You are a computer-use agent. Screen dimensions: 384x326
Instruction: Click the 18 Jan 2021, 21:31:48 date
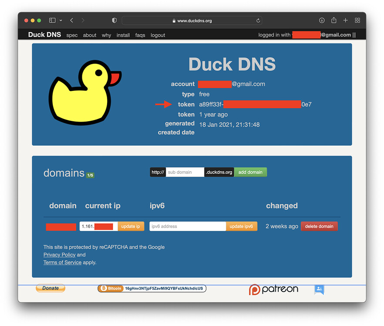pos(229,125)
